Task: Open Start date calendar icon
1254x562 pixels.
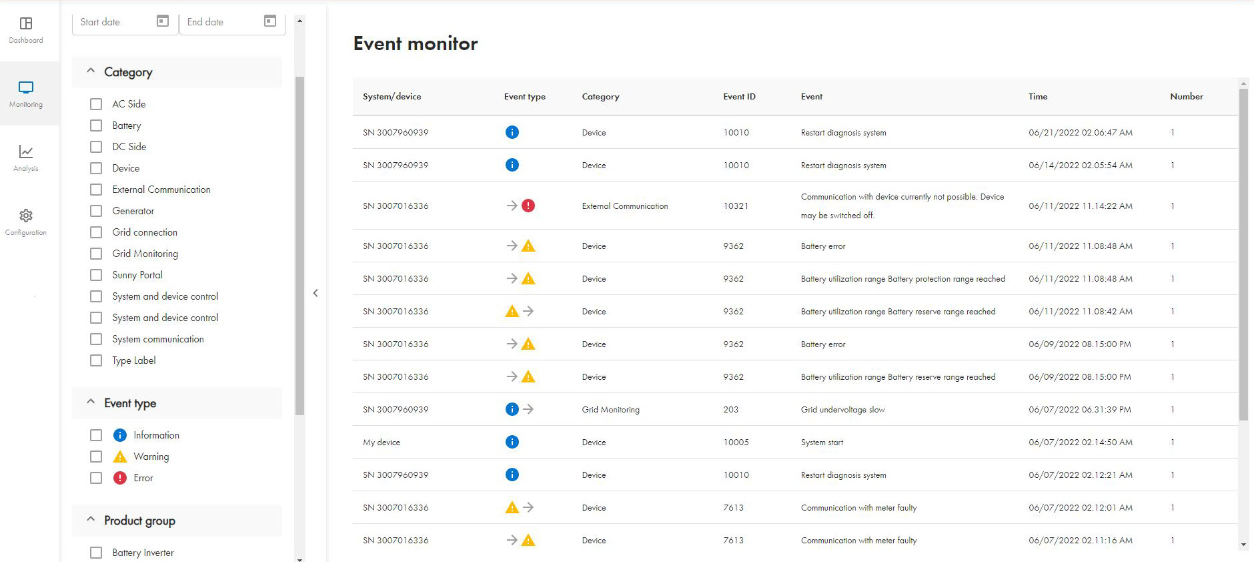Action: click(x=163, y=21)
